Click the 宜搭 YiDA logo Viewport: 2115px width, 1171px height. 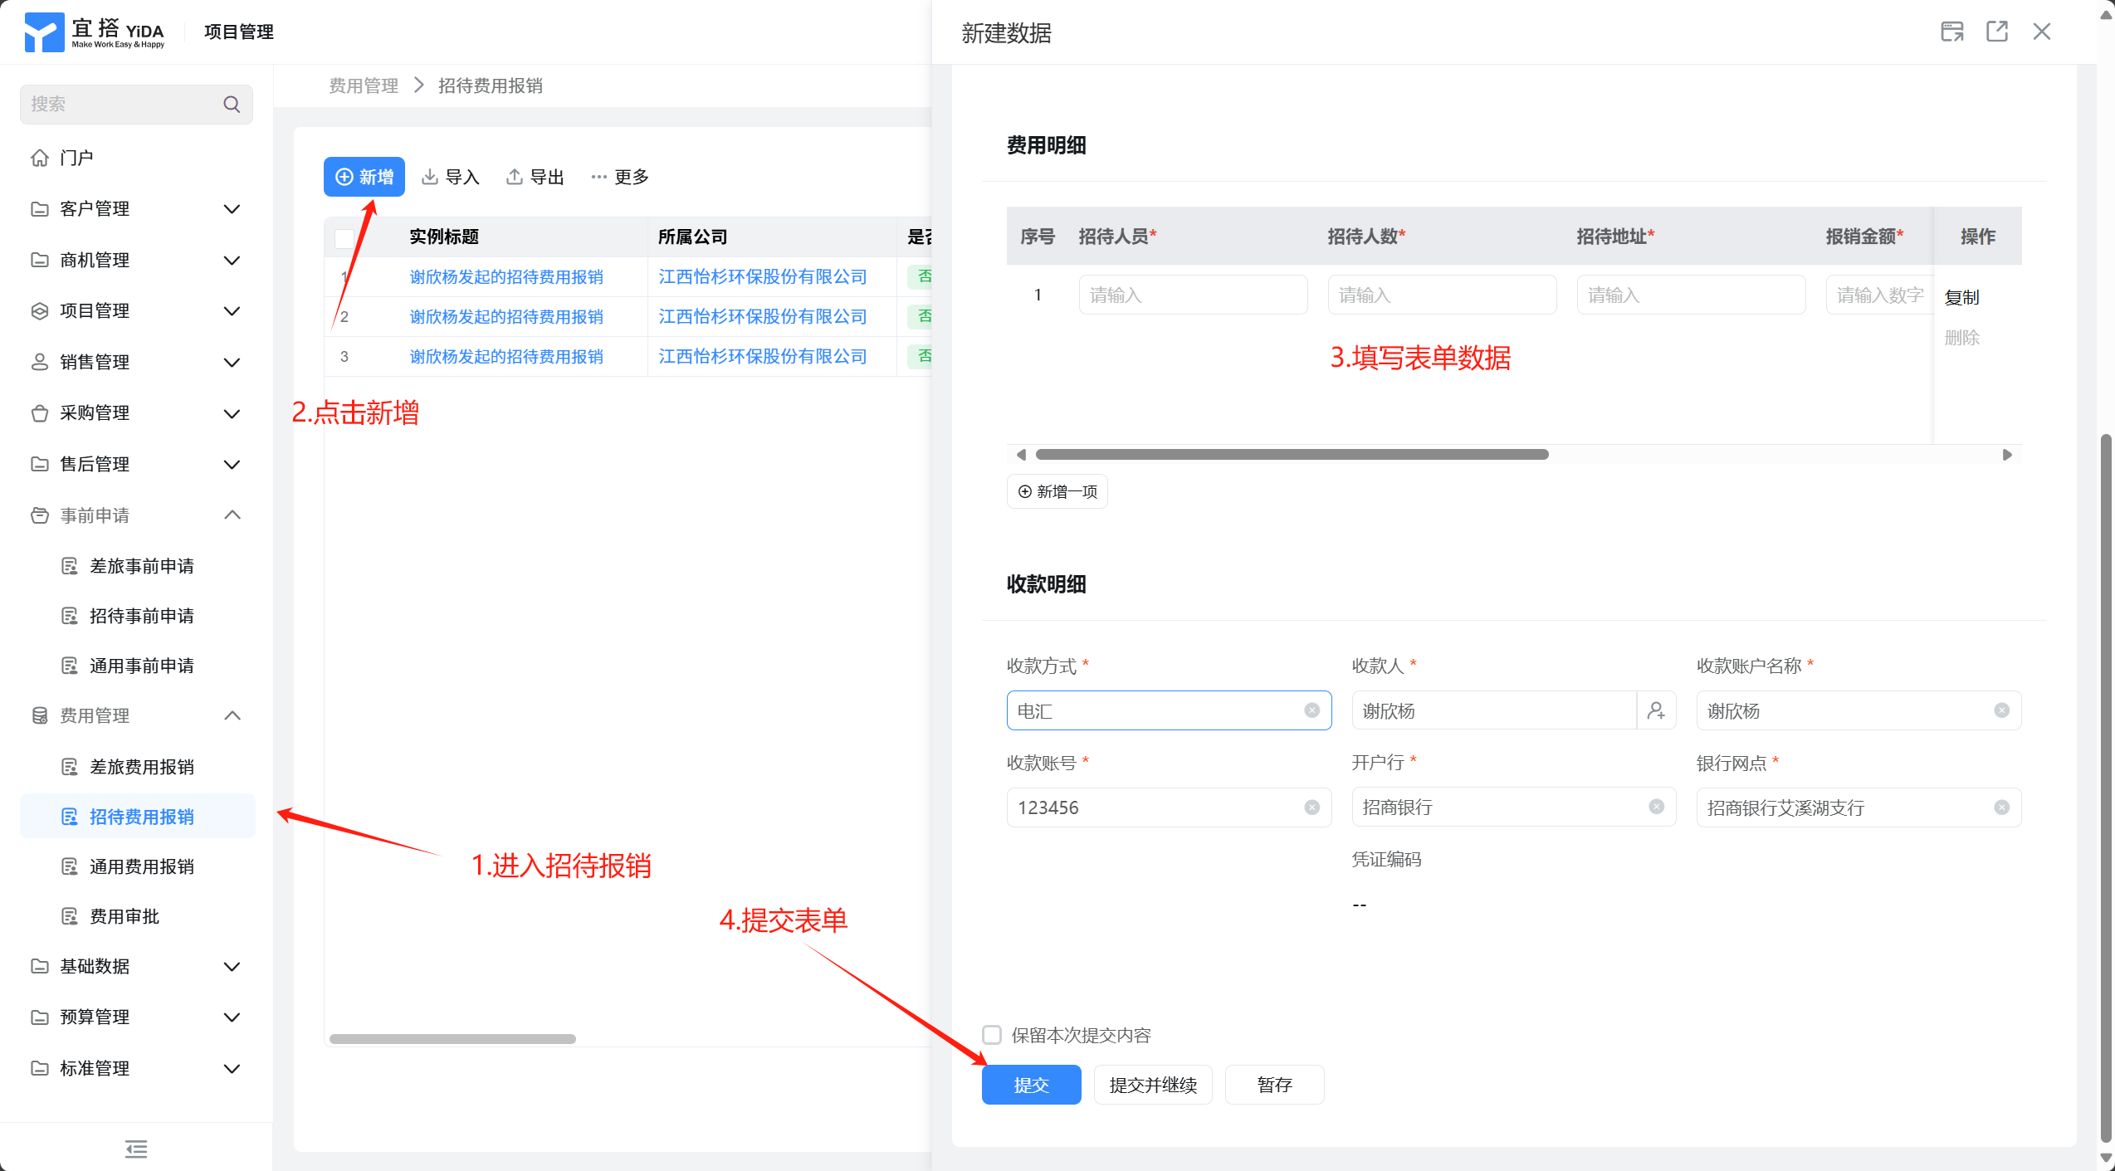95,32
